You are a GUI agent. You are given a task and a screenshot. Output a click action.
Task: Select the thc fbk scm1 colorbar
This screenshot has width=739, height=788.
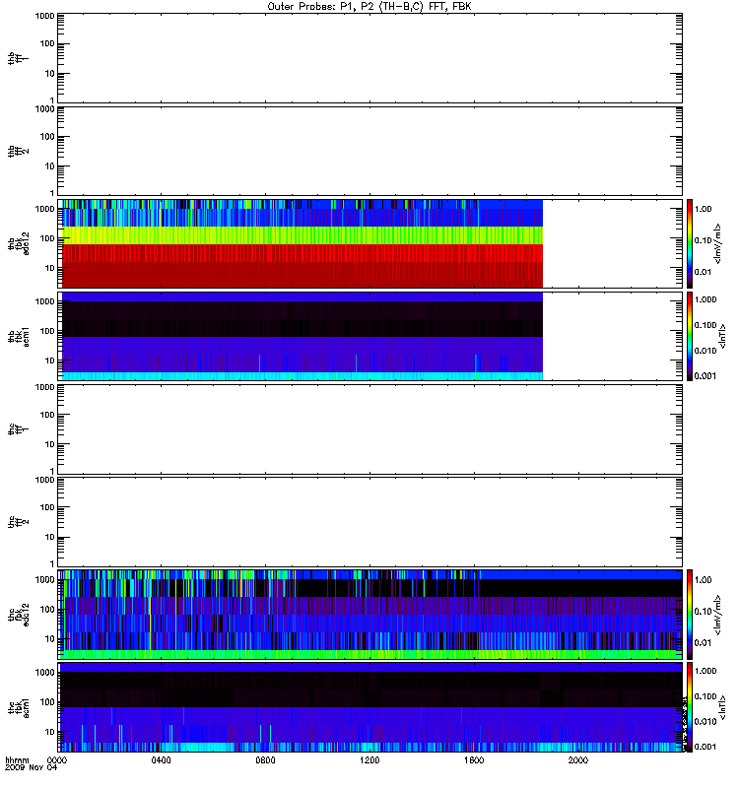coord(690,707)
